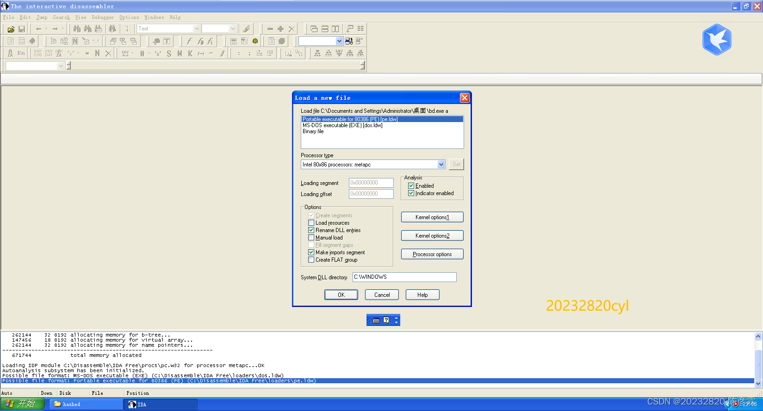Click the forward arrow navigation icon

point(55,29)
